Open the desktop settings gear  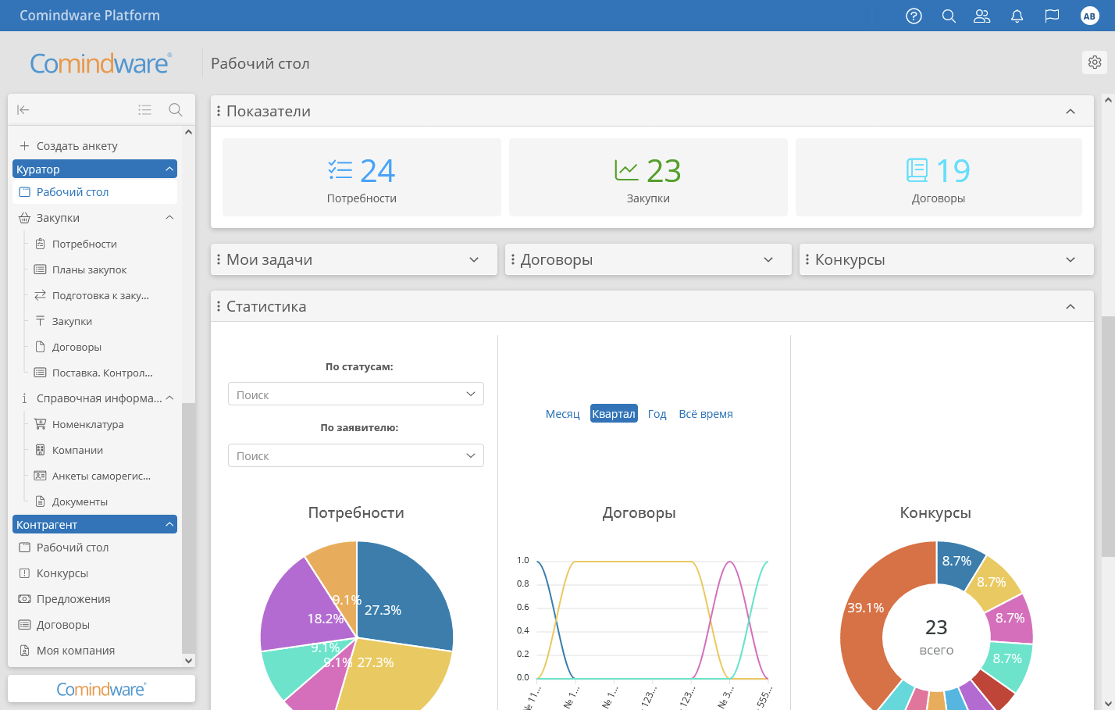tap(1095, 62)
